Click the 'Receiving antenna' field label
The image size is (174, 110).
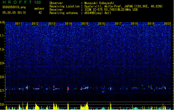coord(64,13)
